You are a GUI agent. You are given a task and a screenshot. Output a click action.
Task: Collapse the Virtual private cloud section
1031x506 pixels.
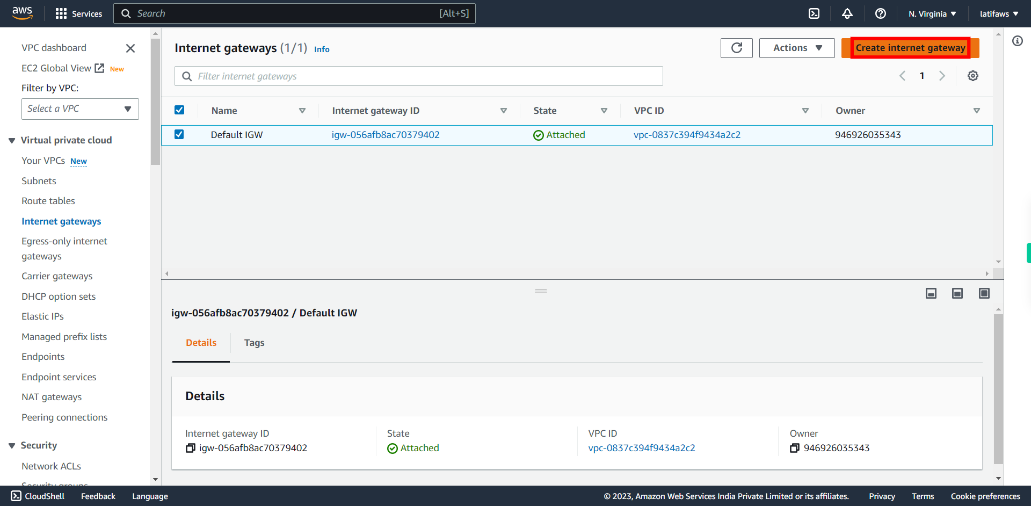coord(12,141)
